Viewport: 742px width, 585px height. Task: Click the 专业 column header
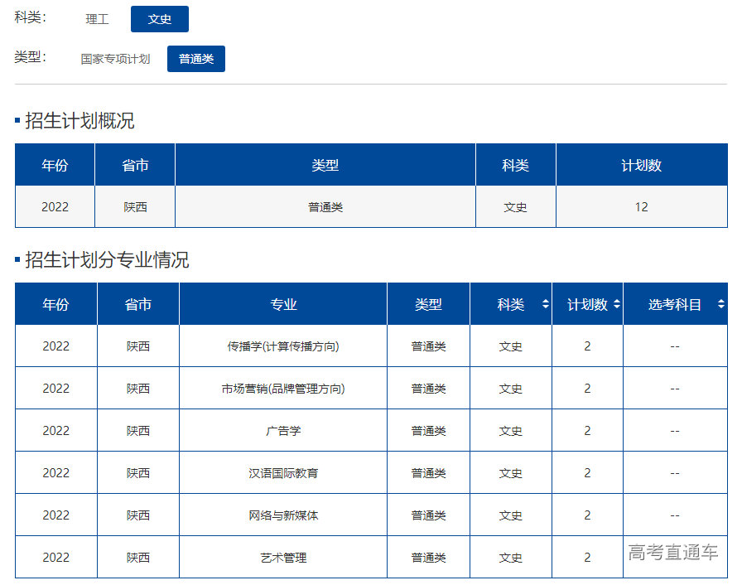click(x=283, y=304)
